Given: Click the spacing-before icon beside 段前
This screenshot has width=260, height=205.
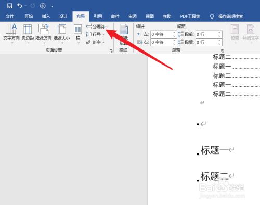Looking at the screenshot, I should pyautogui.click(x=181, y=34).
